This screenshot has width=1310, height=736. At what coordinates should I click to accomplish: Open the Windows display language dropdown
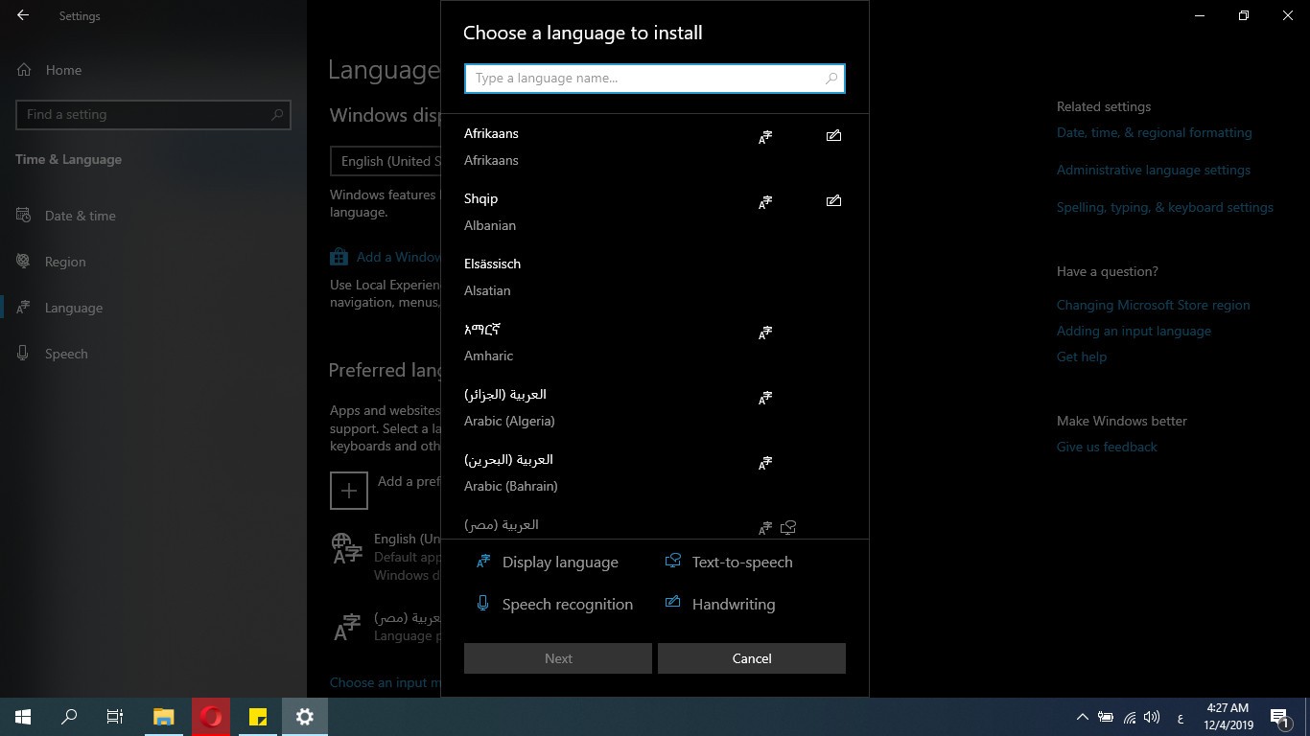pos(385,161)
